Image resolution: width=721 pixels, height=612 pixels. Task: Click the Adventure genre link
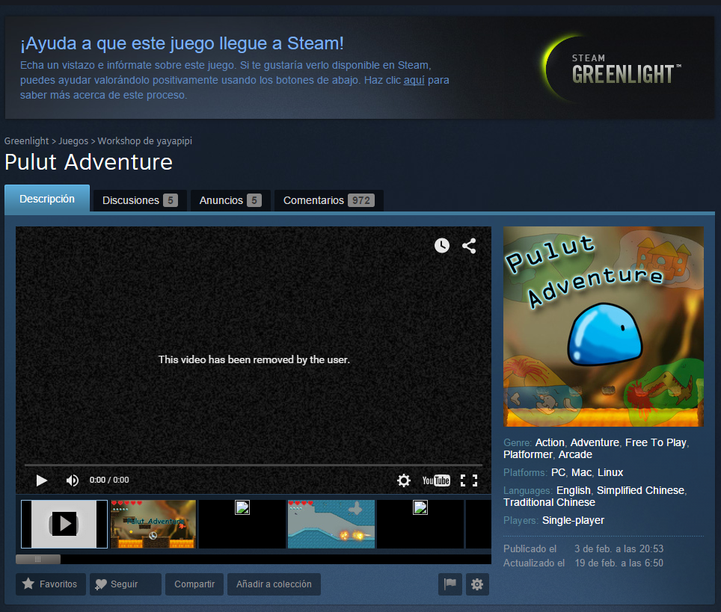pos(595,442)
